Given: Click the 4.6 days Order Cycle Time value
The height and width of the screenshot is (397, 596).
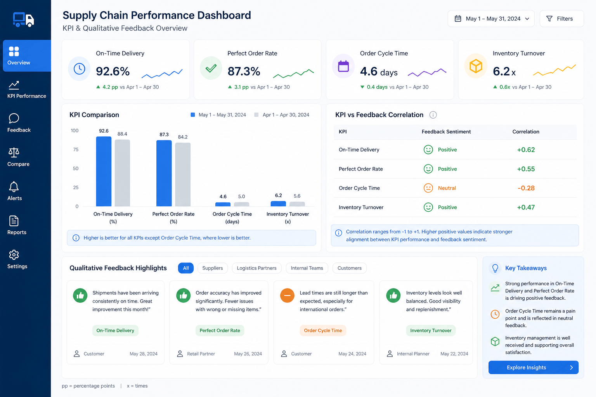Looking at the screenshot, I should click(379, 72).
